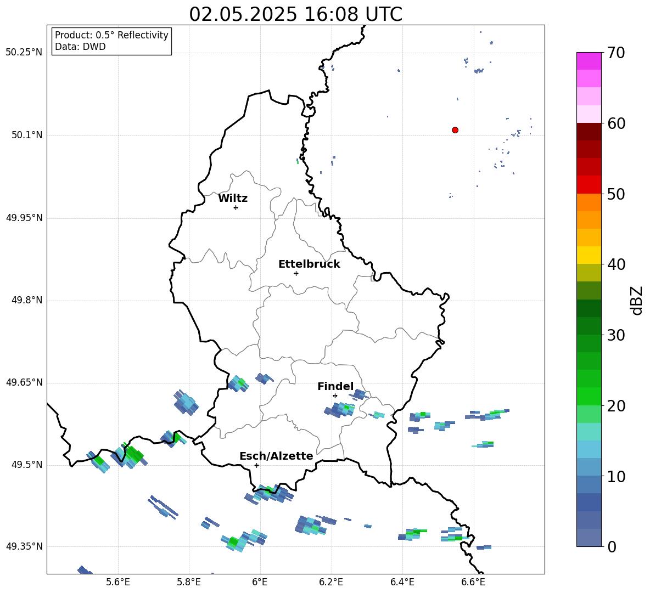This screenshot has width=650, height=593.
Task: Click the cross marker below Wiltz
Action: click(x=236, y=208)
